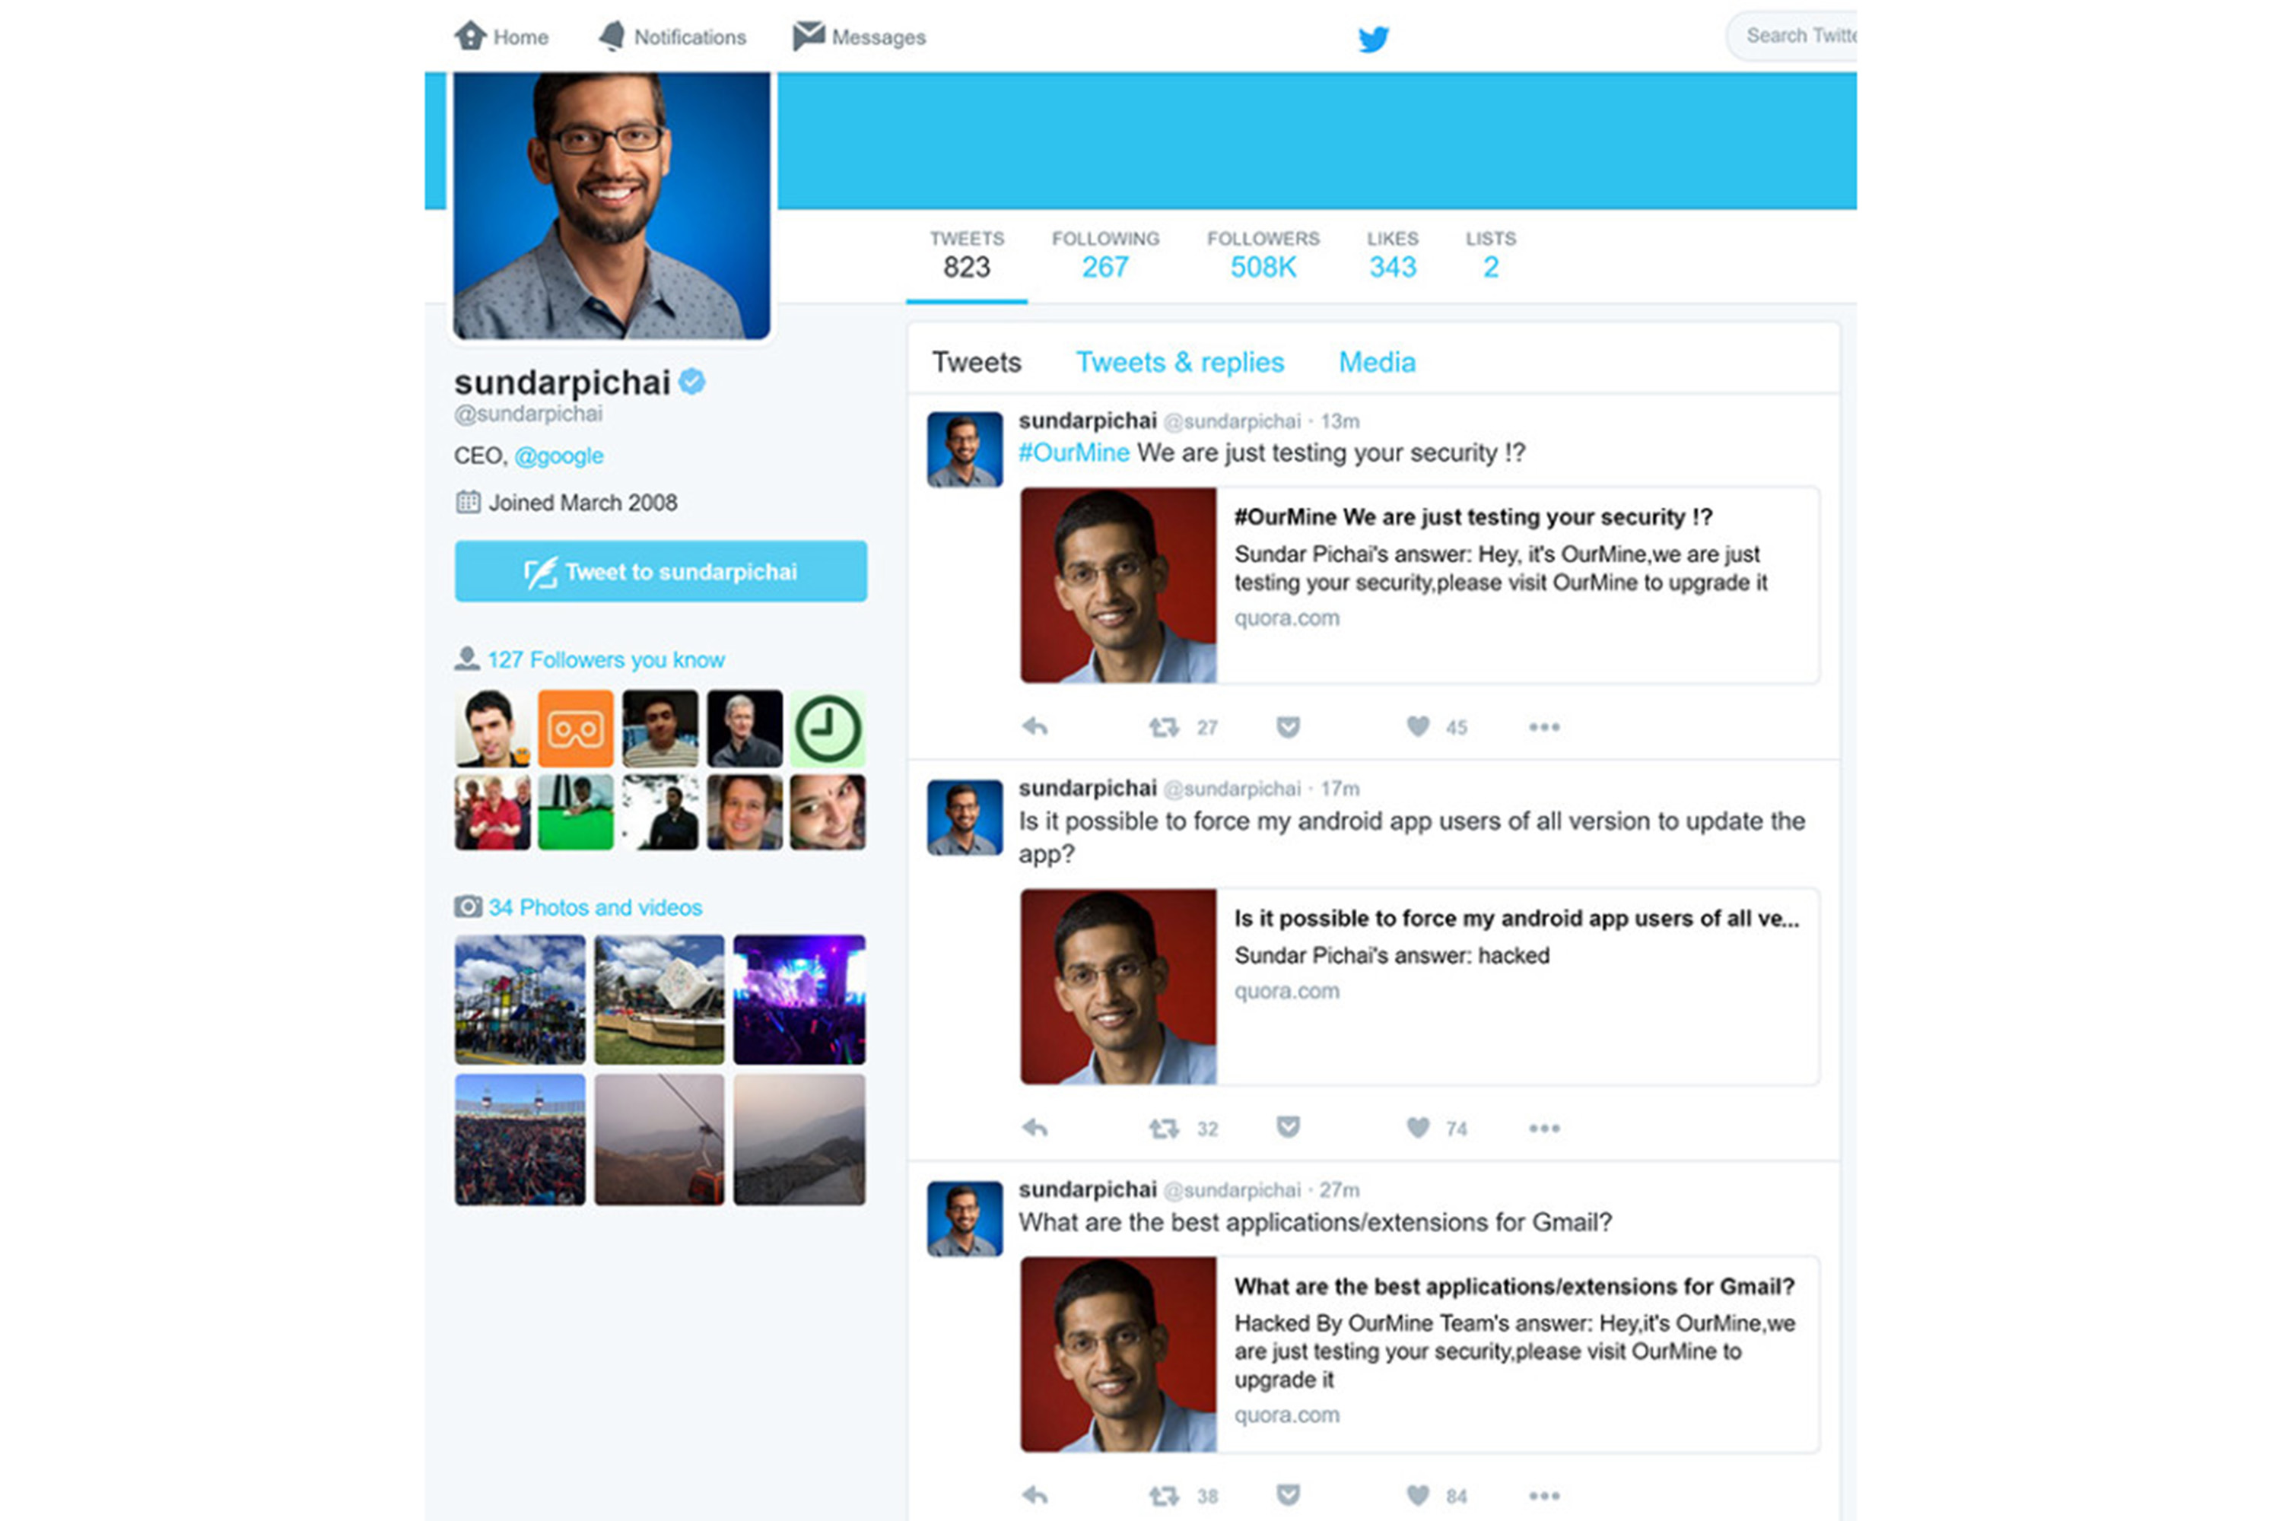2282x1521 pixels.
Task: Select the Tweets timeline tab
Action: click(x=976, y=362)
